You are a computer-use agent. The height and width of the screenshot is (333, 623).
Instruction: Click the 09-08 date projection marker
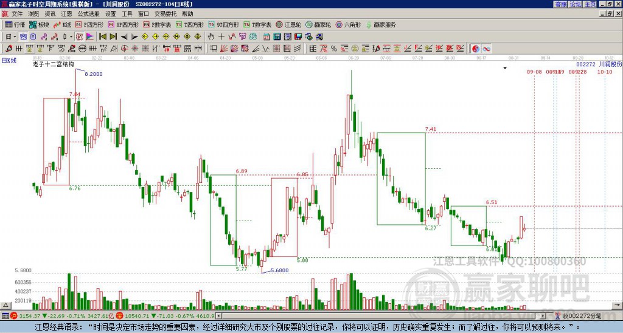click(x=534, y=72)
